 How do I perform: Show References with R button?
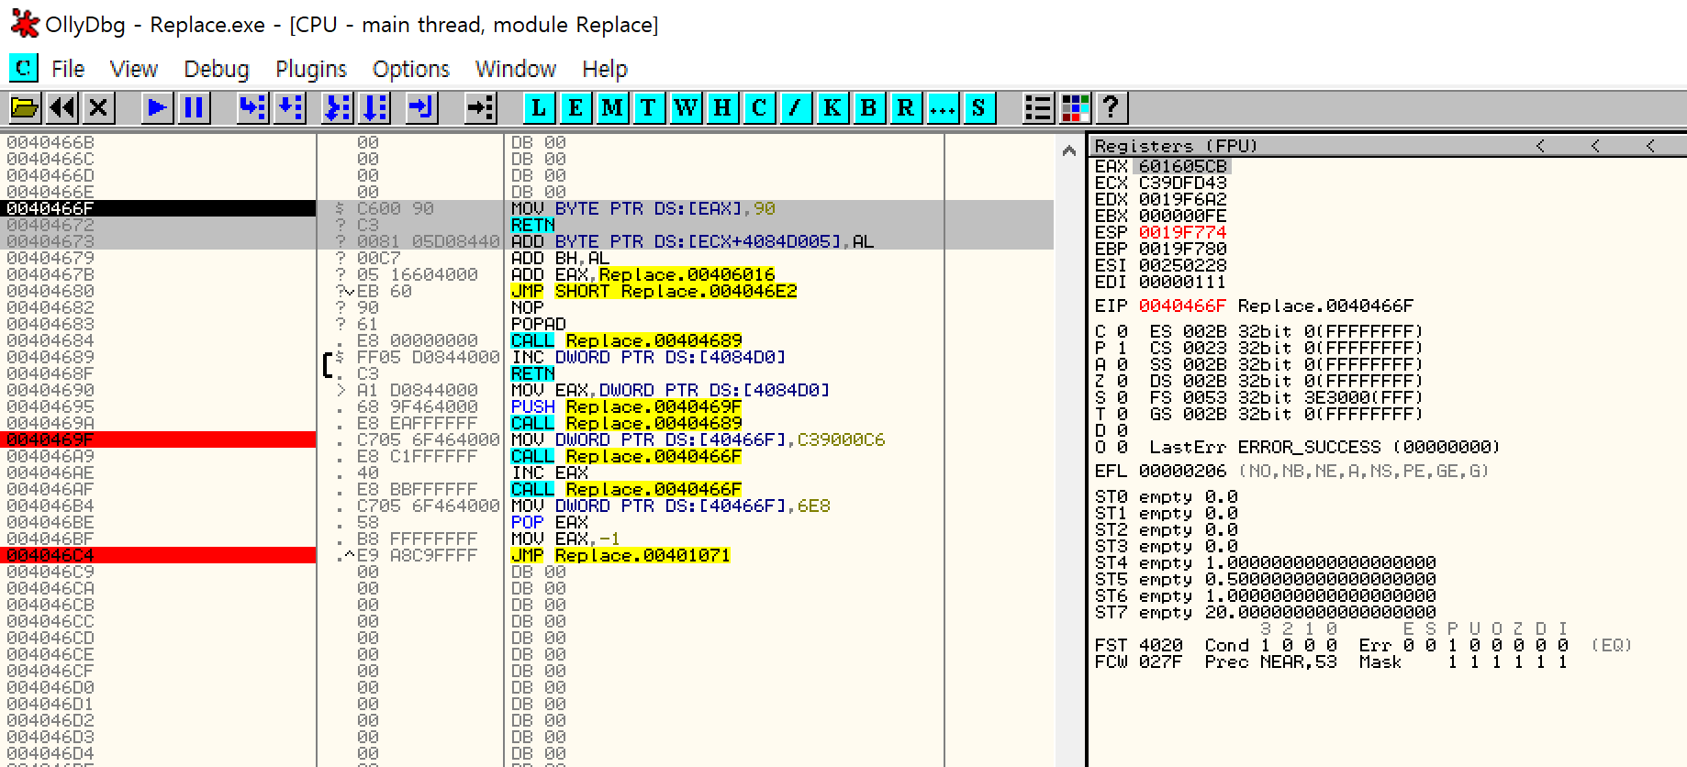tap(906, 108)
